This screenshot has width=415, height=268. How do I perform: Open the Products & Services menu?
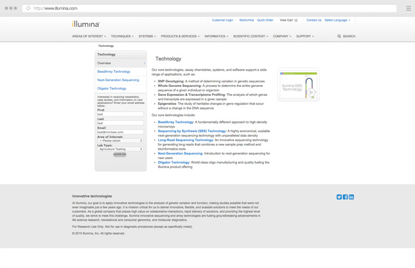click(180, 36)
